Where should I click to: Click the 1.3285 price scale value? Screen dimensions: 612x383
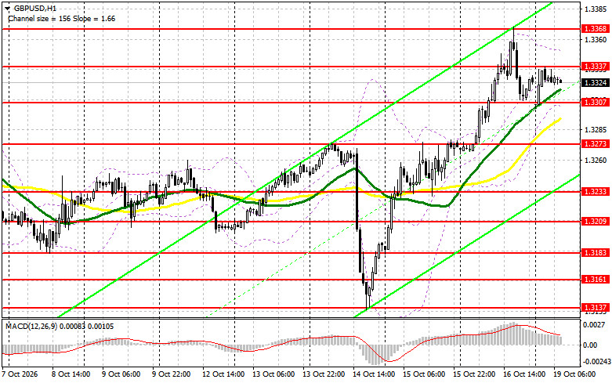[x=596, y=130]
